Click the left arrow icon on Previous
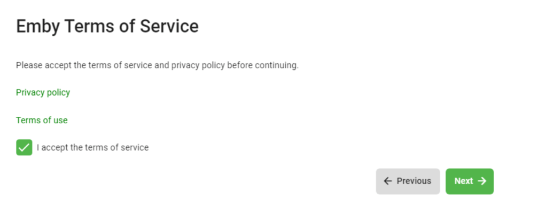547x215 pixels. click(x=388, y=181)
